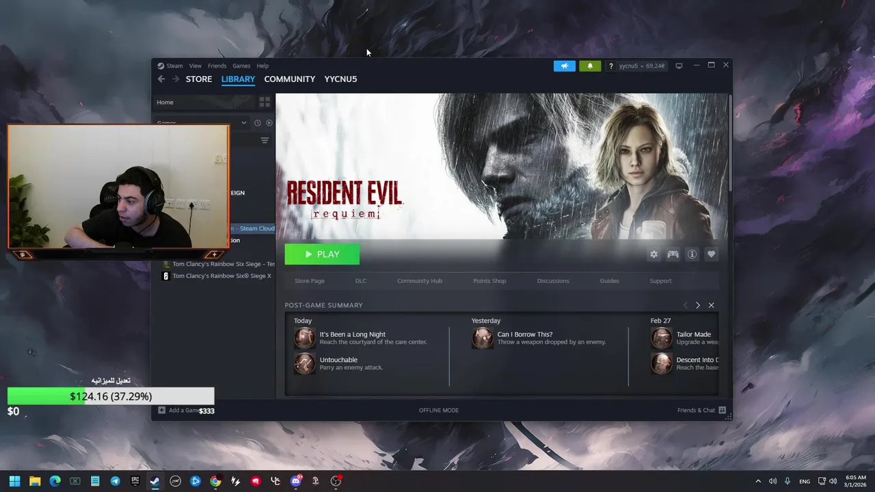Switch library to grid collections view

pyautogui.click(x=265, y=102)
